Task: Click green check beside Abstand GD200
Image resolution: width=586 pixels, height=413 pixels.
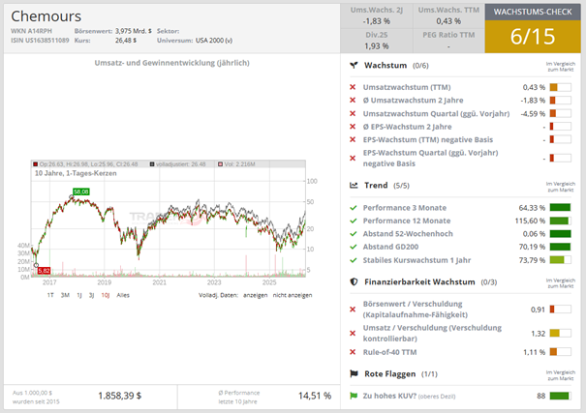Action: (x=354, y=247)
